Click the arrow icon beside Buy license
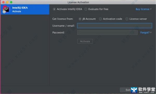156x94 pixels. click(x=151, y=9)
